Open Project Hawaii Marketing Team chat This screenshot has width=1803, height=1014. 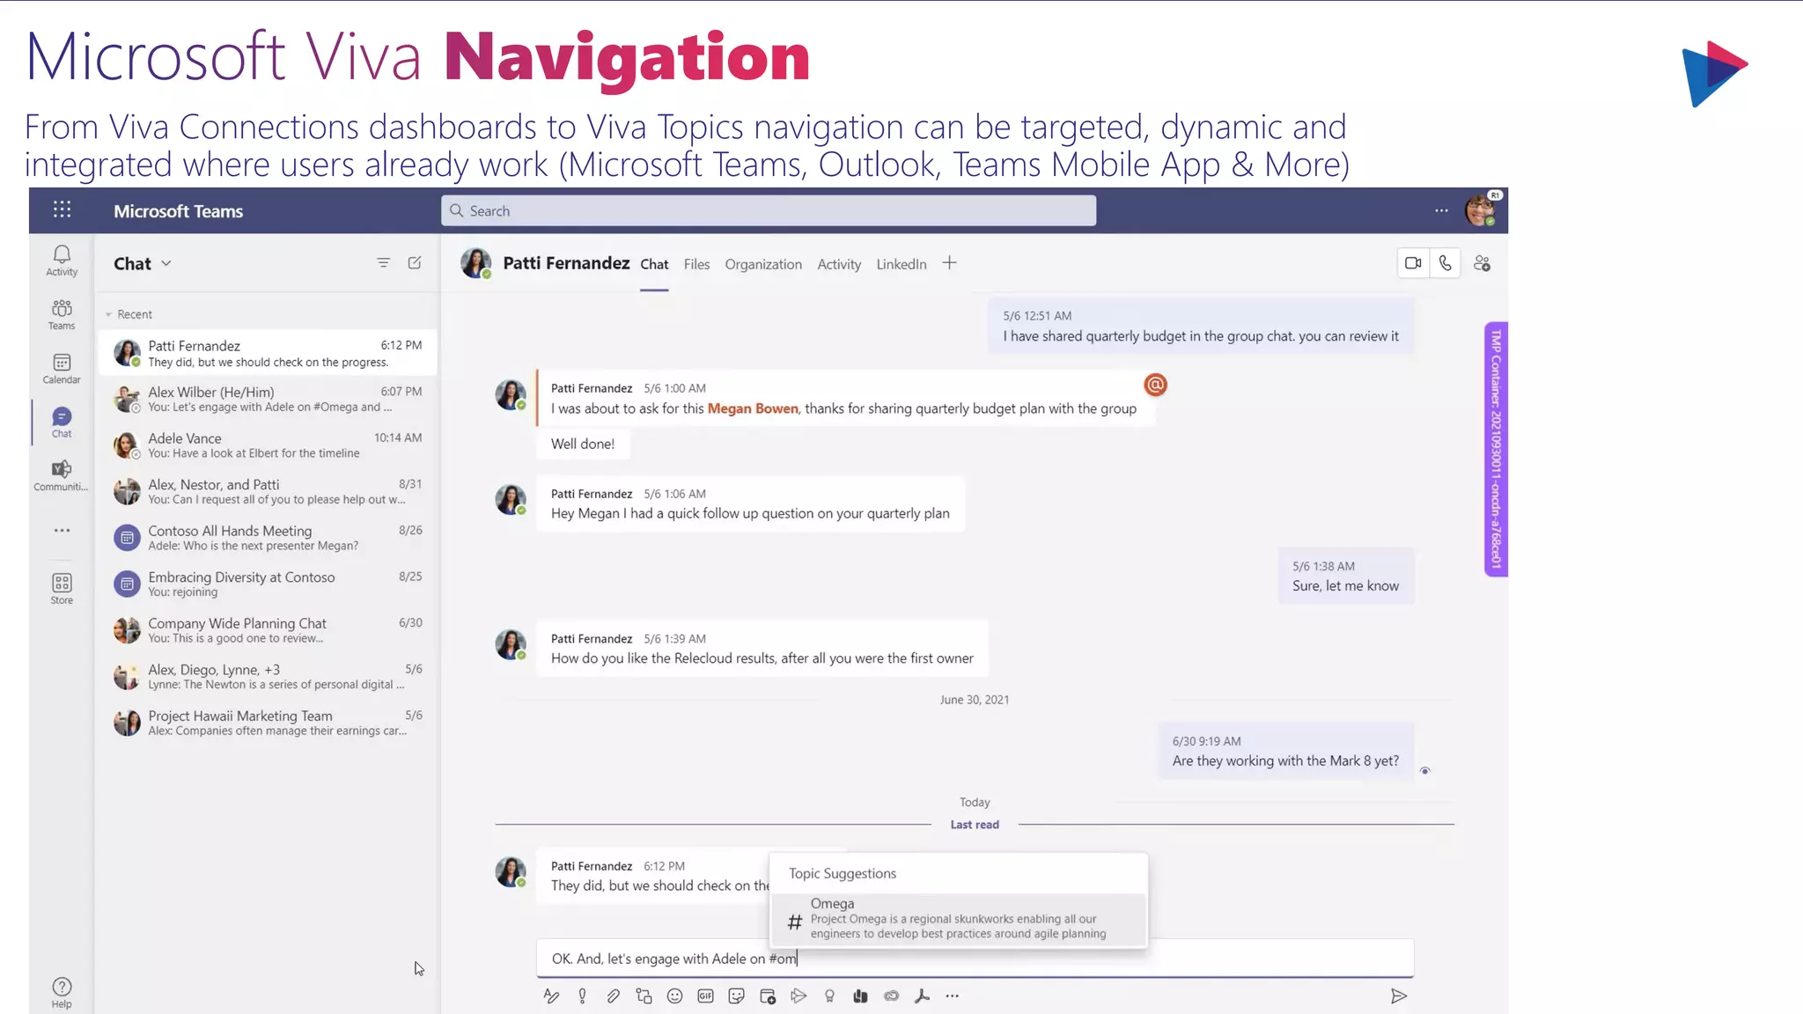[268, 723]
